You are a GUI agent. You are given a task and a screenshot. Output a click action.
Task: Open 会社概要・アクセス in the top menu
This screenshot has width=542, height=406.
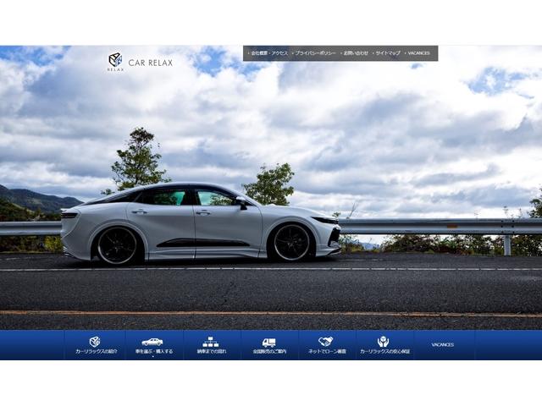[x=268, y=53]
